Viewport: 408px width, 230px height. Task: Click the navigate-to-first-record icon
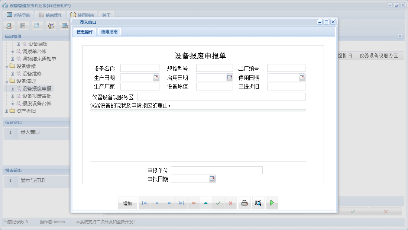144,203
